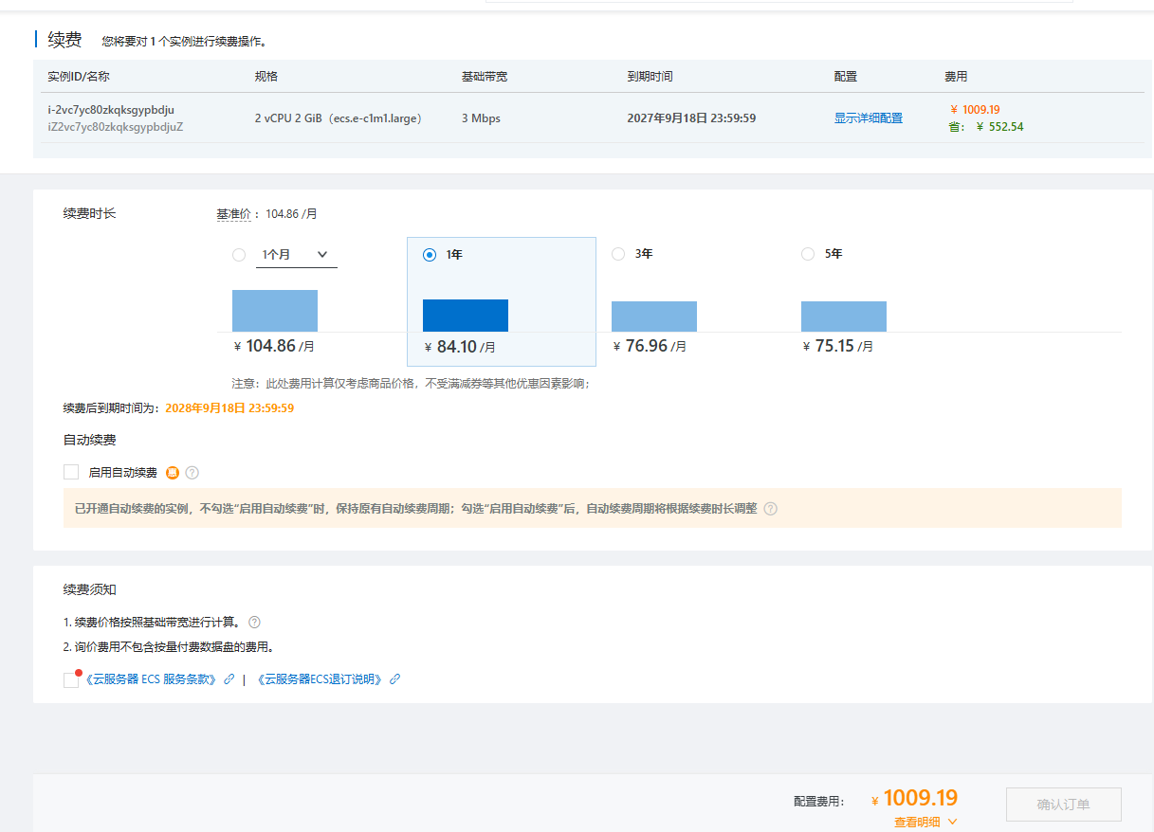This screenshot has height=832, width=1154.
Task: Click link icon after 云服务器 ECS 服务条款
Action: pyautogui.click(x=229, y=679)
